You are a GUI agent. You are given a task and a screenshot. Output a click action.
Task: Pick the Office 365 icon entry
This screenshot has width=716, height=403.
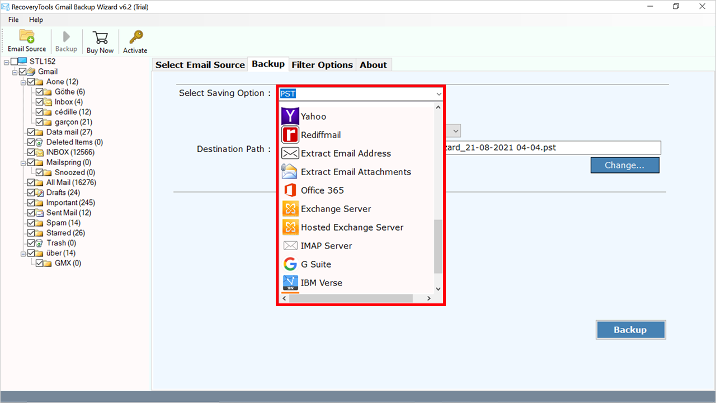point(290,190)
